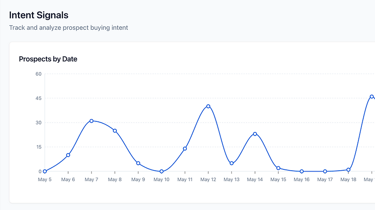Select the Prospects by Date chart title
The image size is (375, 210).
click(48, 59)
